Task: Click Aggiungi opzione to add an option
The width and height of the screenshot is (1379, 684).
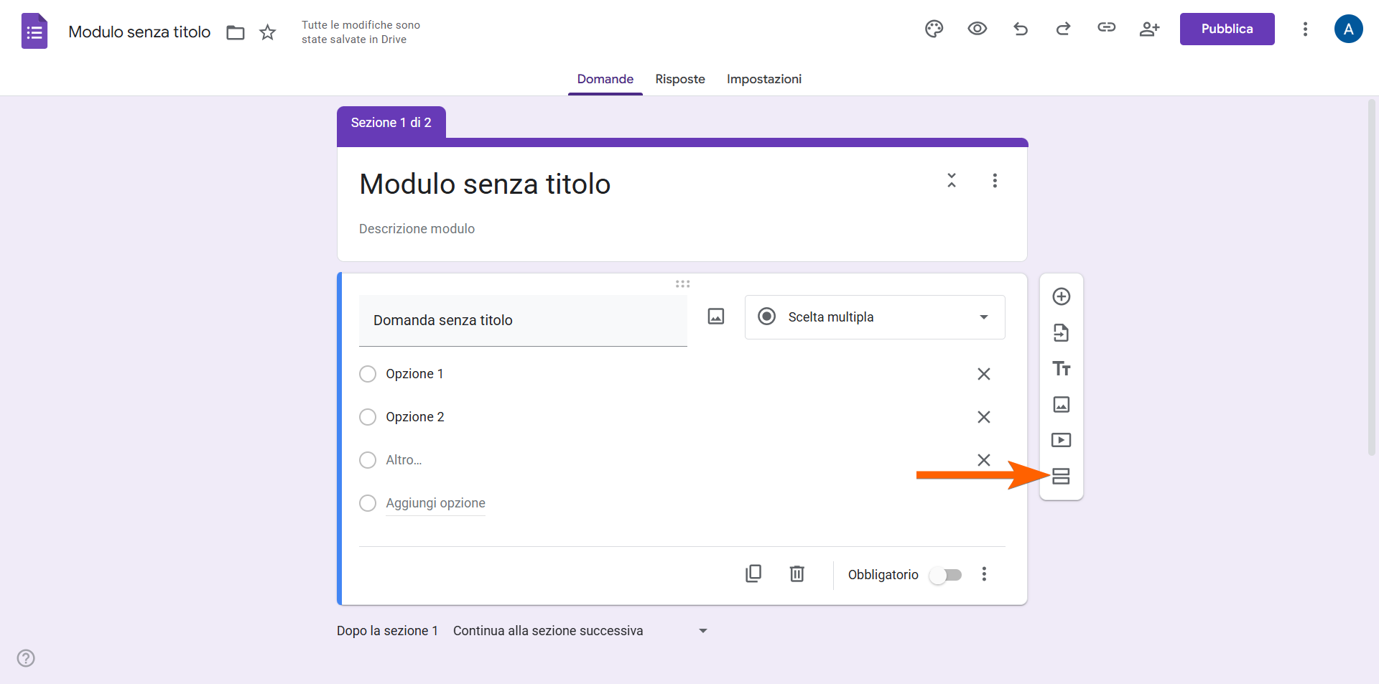Action: click(x=435, y=502)
